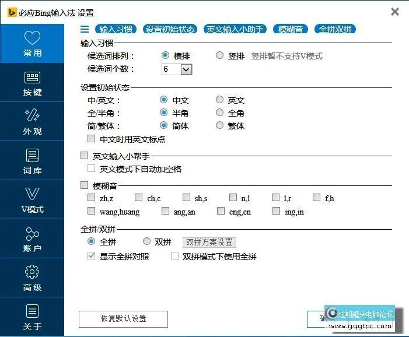Screen dimensions: 409x337
Task: Jump to the 设置初始状态 tab at top
Action: (x=170, y=29)
